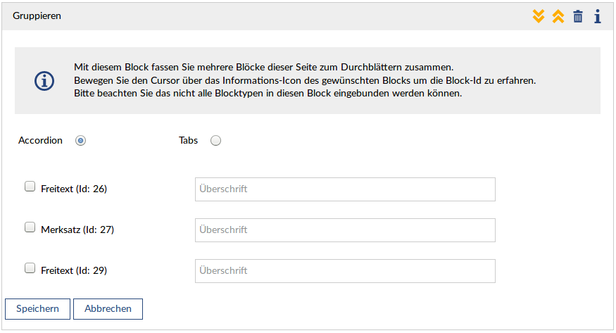Viewport: 616px width, 333px height.
Task: Click the Tabs text label
Action: point(188,141)
